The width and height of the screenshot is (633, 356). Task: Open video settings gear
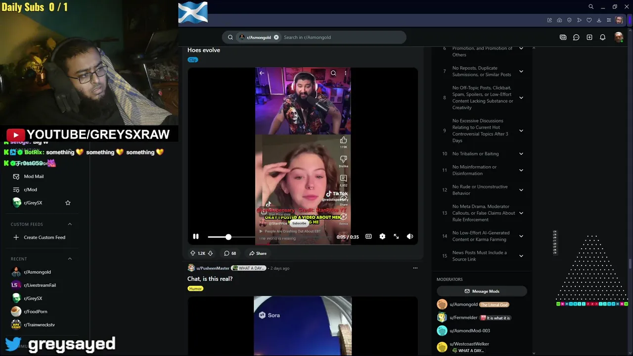pyautogui.click(x=382, y=237)
